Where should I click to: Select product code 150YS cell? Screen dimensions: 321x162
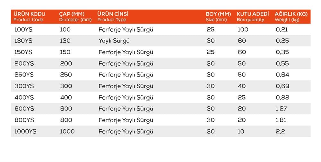23,52
